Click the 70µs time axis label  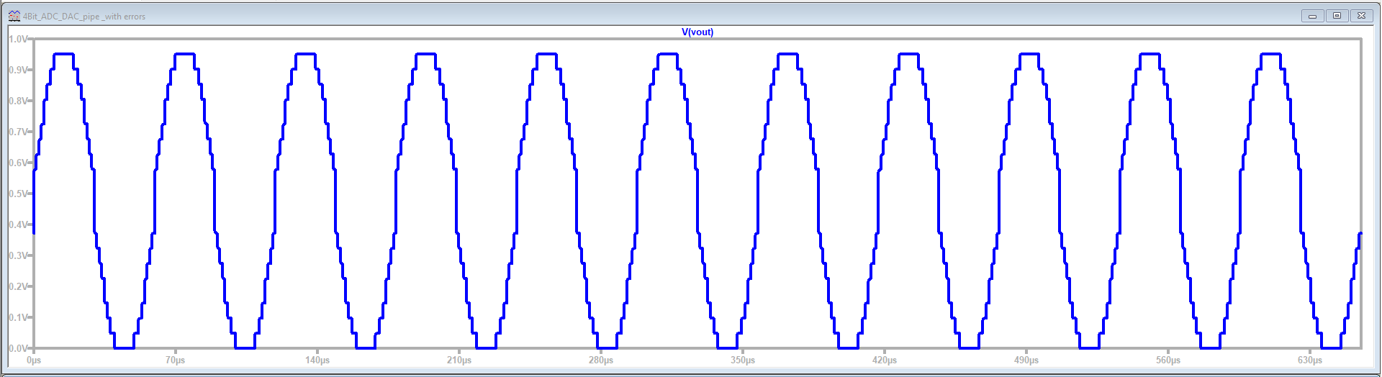[x=175, y=360]
